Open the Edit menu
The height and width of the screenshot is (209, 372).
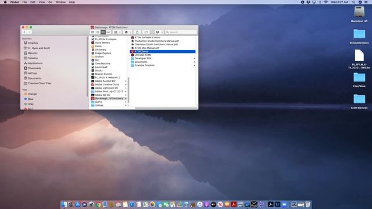33,2
